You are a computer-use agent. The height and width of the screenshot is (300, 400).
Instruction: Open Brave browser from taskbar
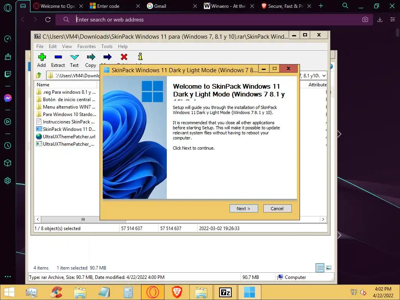pos(177,292)
